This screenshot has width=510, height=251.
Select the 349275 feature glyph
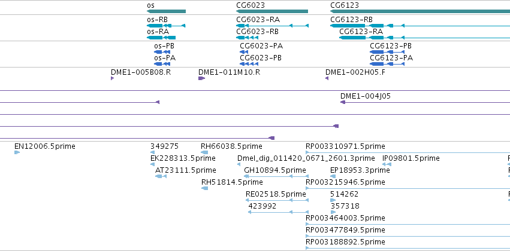[x=153, y=152]
